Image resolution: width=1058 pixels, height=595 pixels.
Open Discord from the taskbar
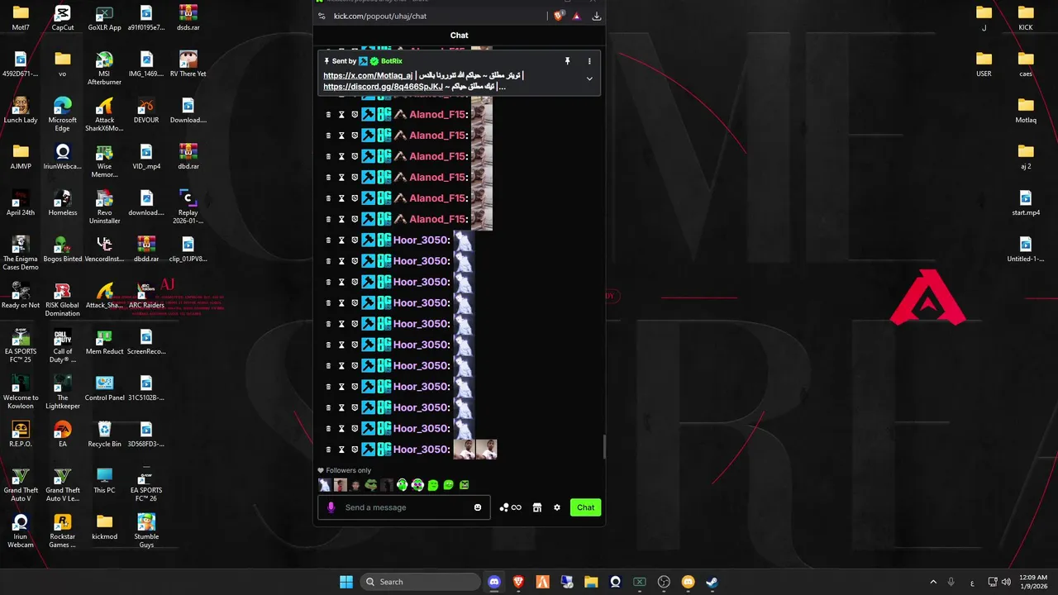click(494, 582)
